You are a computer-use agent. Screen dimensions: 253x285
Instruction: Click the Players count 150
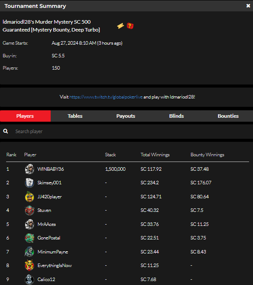[x=56, y=68]
